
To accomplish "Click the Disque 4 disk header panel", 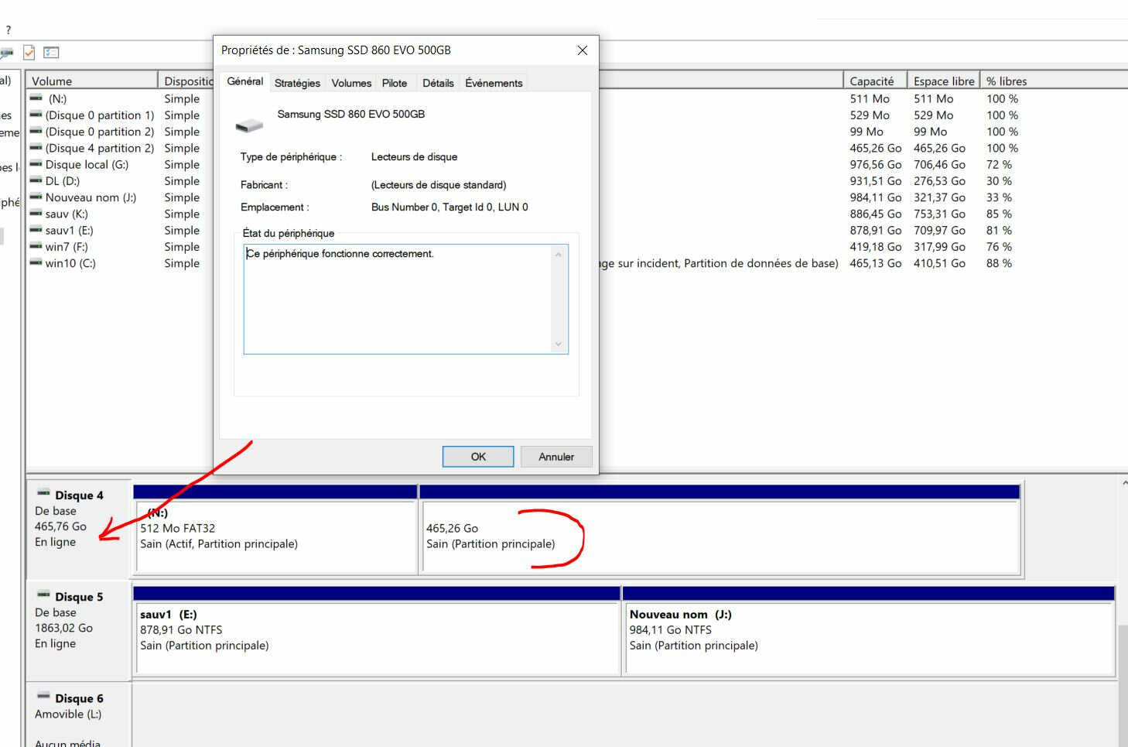I will 78,529.
